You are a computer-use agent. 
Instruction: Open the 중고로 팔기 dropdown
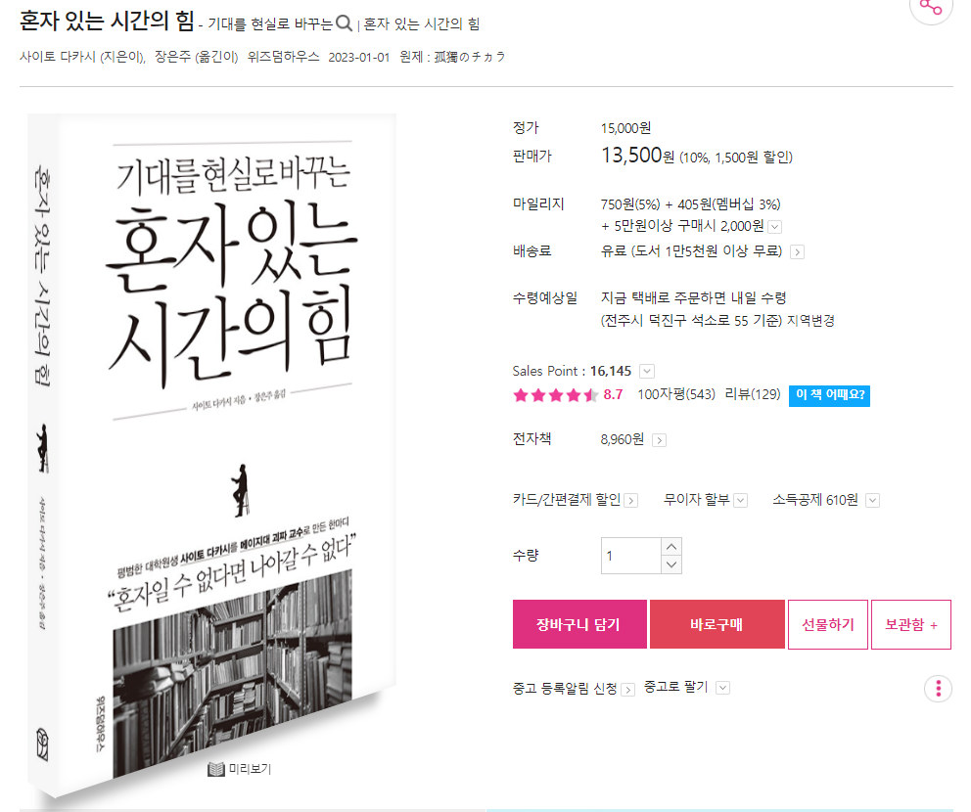point(722,688)
